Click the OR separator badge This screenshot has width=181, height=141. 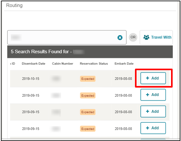tap(133, 37)
